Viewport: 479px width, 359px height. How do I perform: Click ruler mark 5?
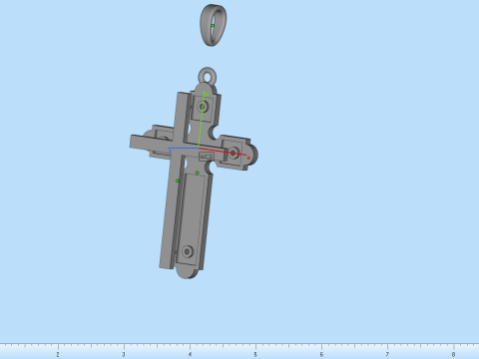tap(255, 355)
